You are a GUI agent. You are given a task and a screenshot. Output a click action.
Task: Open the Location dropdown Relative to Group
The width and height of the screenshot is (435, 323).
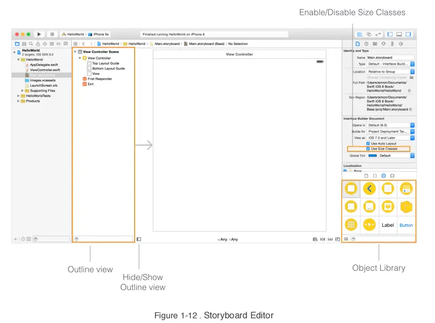390,71
